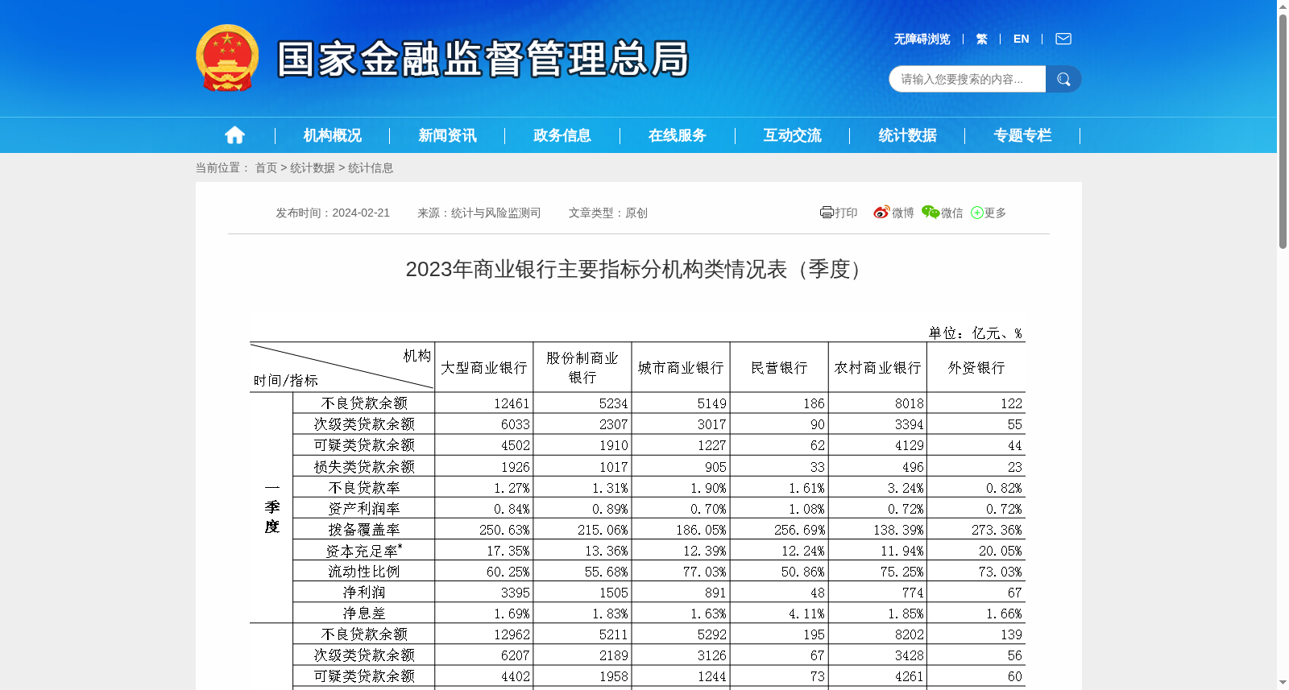Open the 专题专栏 menu
This screenshot has width=1289, height=690.
(x=1023, y=135)
